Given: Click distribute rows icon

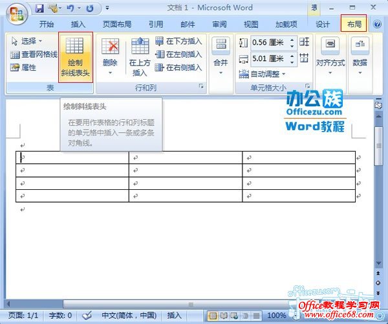Looking at the screenshot, I should click(x=304, y=42).
